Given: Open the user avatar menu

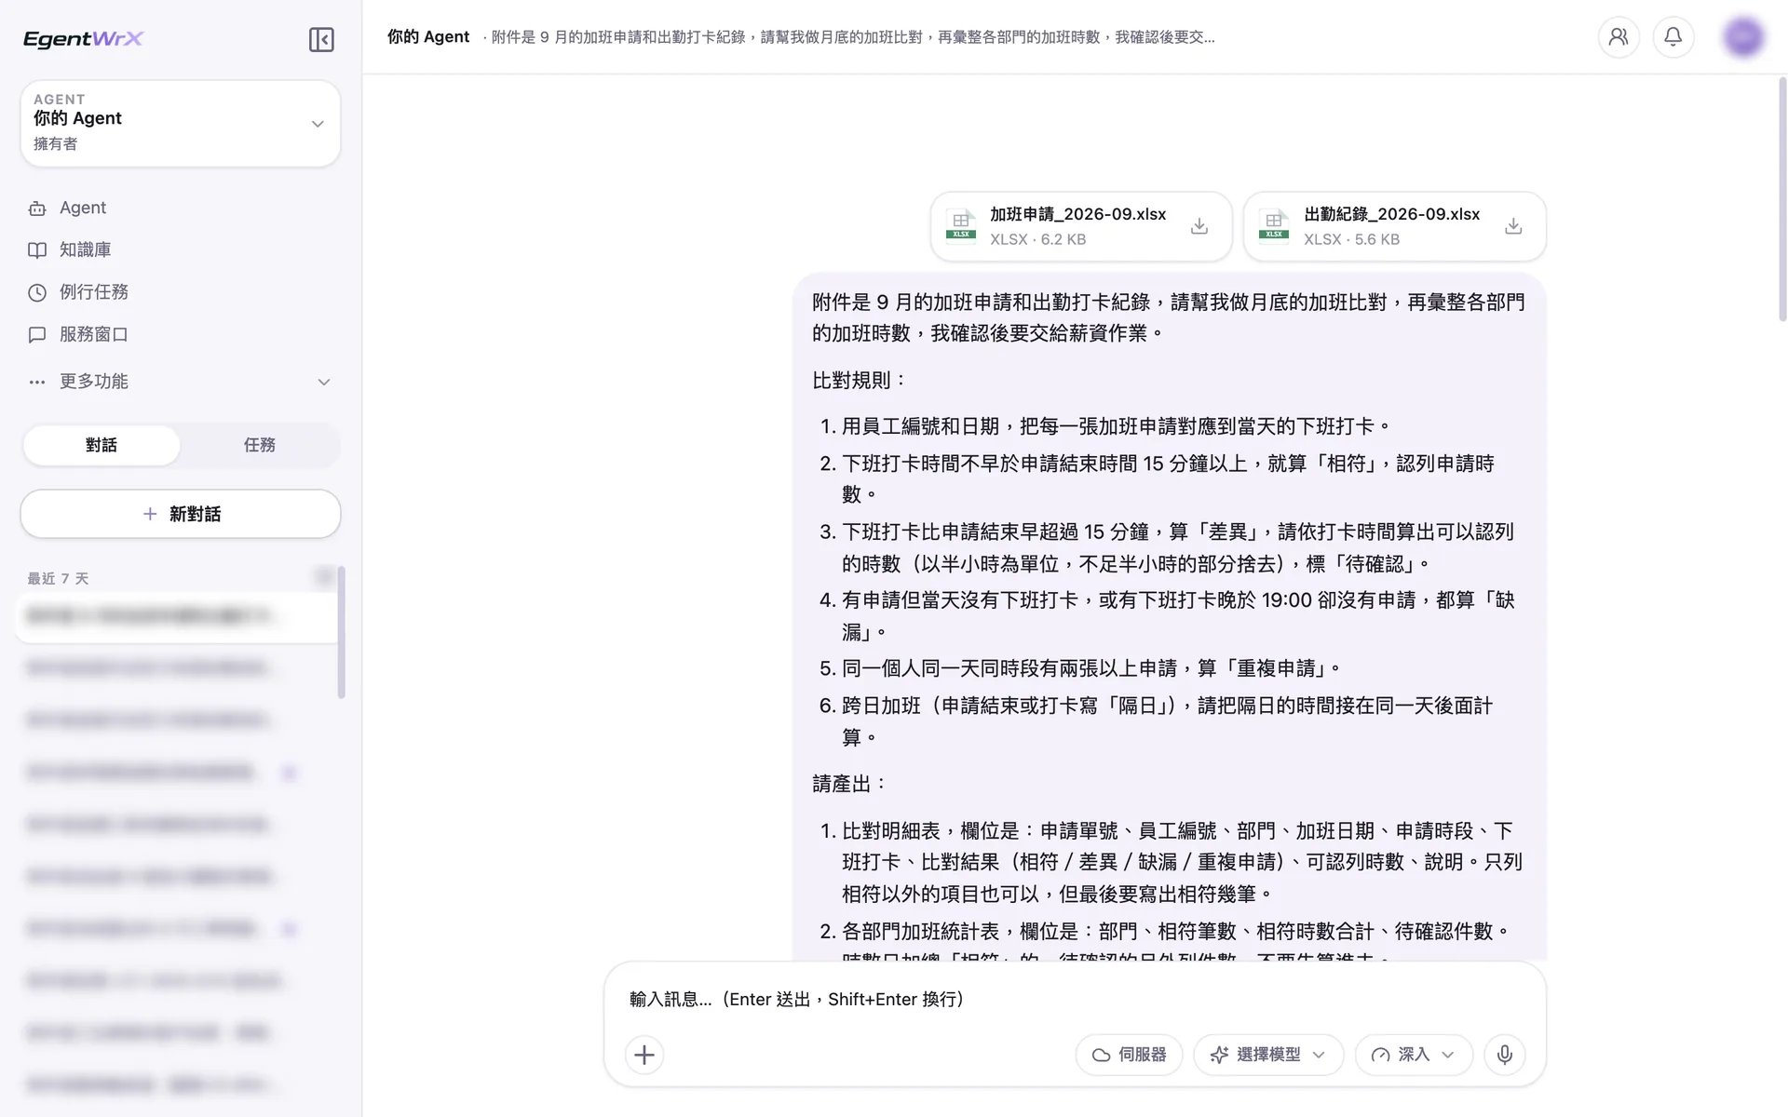Looking at the screenshot, I should click(1743, 37).
